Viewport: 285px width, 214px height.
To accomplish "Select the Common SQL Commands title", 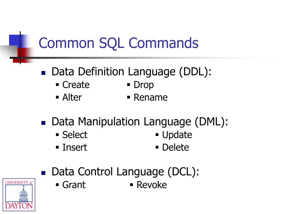I will [118, 43].
